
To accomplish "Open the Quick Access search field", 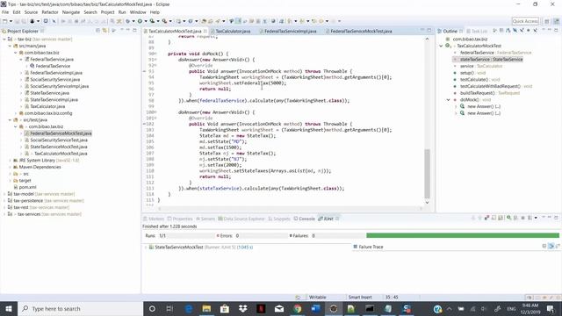I will [x=525, y=21].
